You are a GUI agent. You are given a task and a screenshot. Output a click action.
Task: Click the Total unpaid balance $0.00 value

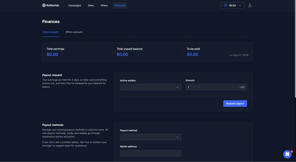click(122, 54)
